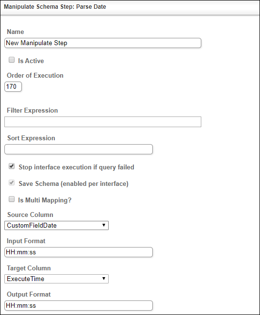This screenshot has height=315, width=260.
Task: Click the Sort Expression input box
Action: click(x=79, y=149)
